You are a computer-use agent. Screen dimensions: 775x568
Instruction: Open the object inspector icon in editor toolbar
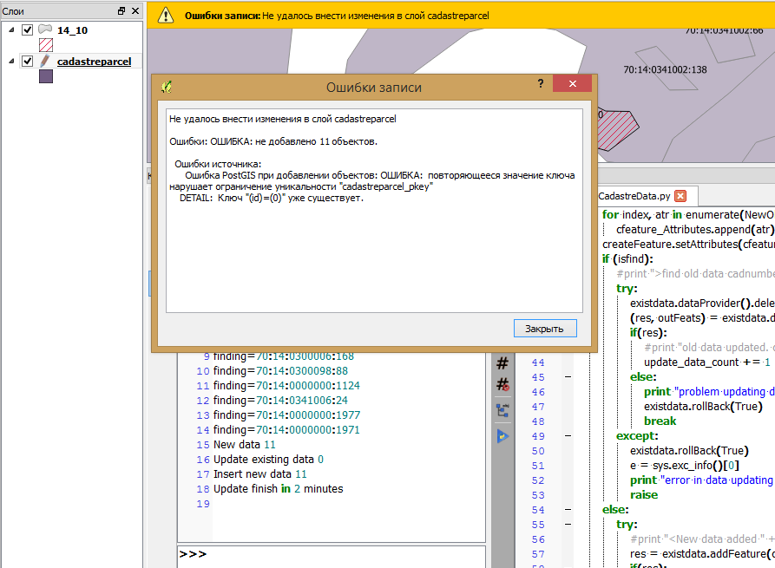[x=502, y=409]
